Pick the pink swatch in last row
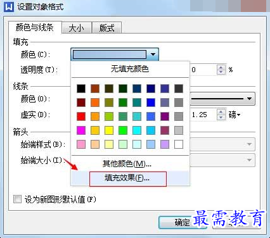The height and width of the screenshot is (238, 270). (x=81, y=144)
